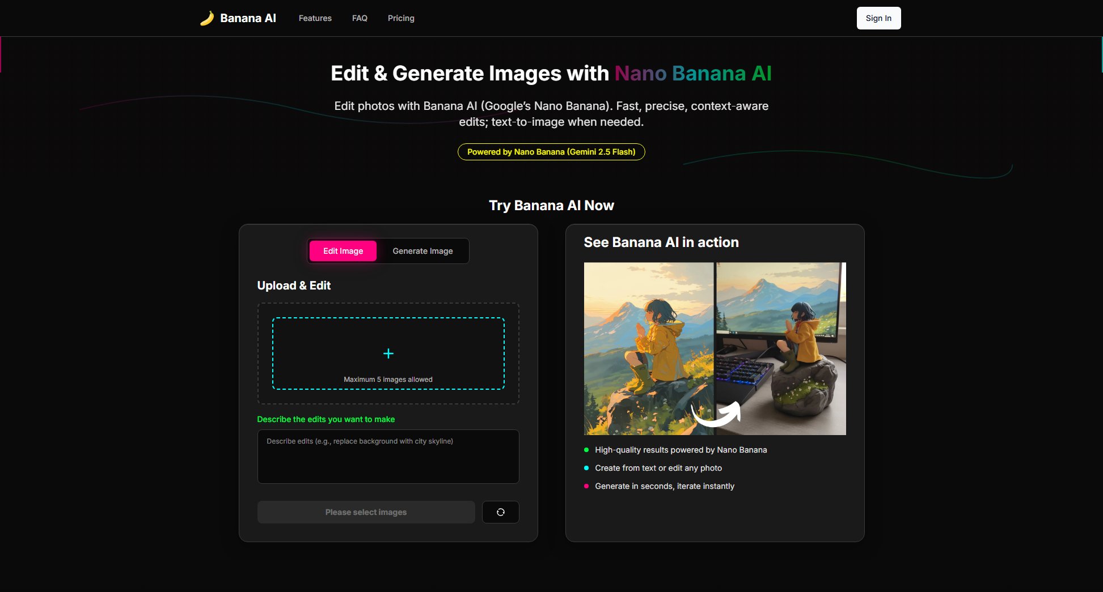Click the 'Edit & Generate Images' main headline

(551, 74)
